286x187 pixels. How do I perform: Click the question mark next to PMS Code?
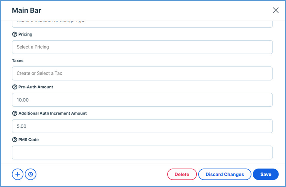click(x=15, y=140)
